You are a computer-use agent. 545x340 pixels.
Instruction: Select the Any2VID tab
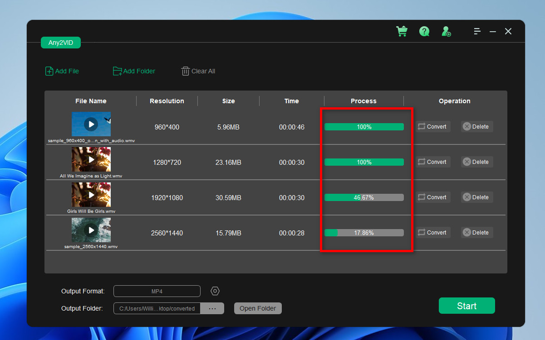click(61, 43)
